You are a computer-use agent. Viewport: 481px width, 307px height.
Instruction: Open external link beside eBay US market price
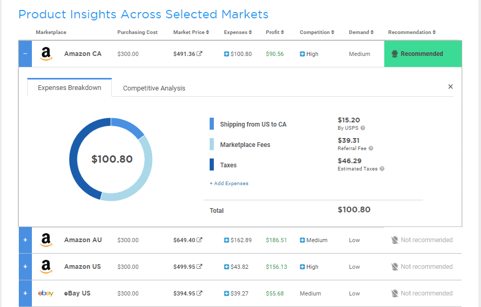(x=199, y=293)
